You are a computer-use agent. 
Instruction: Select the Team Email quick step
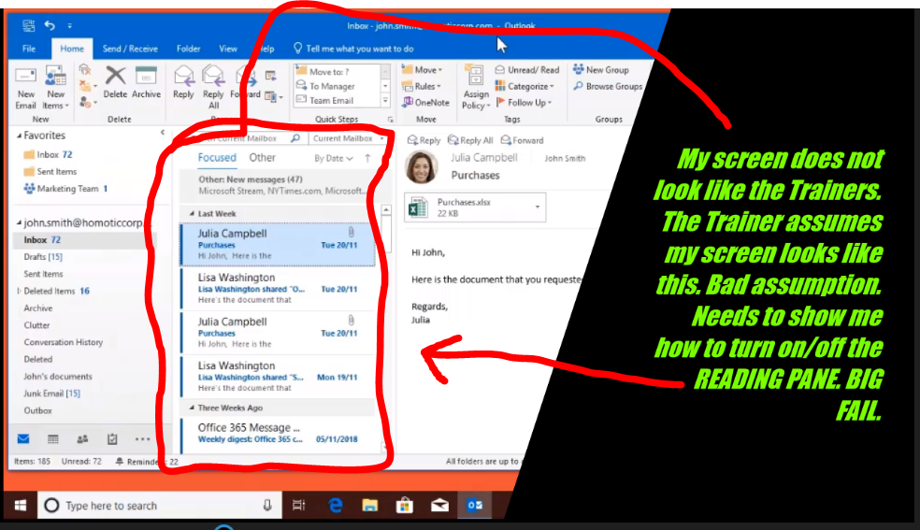tap(332, 100)
